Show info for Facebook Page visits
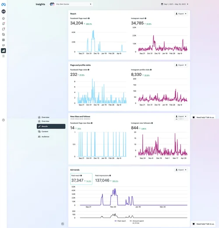 point(88,70)
